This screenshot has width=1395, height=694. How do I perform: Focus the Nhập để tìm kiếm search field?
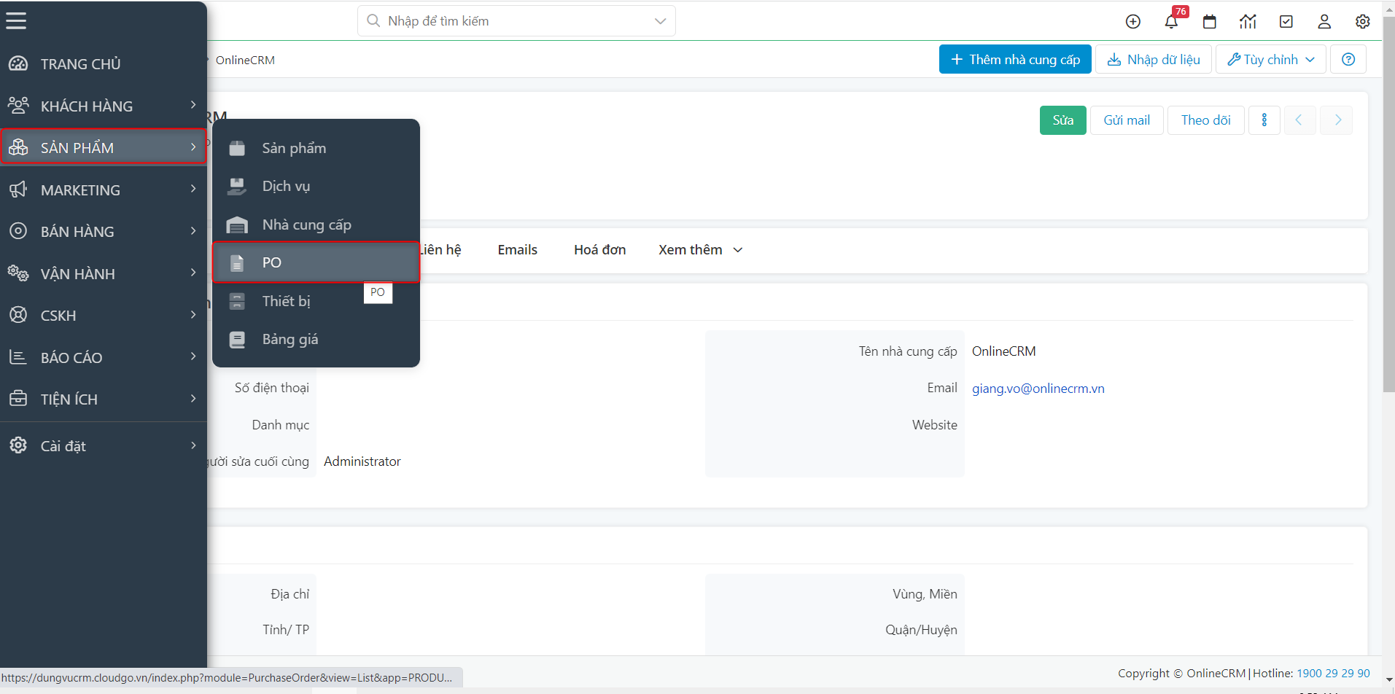[x=510, y=21]
